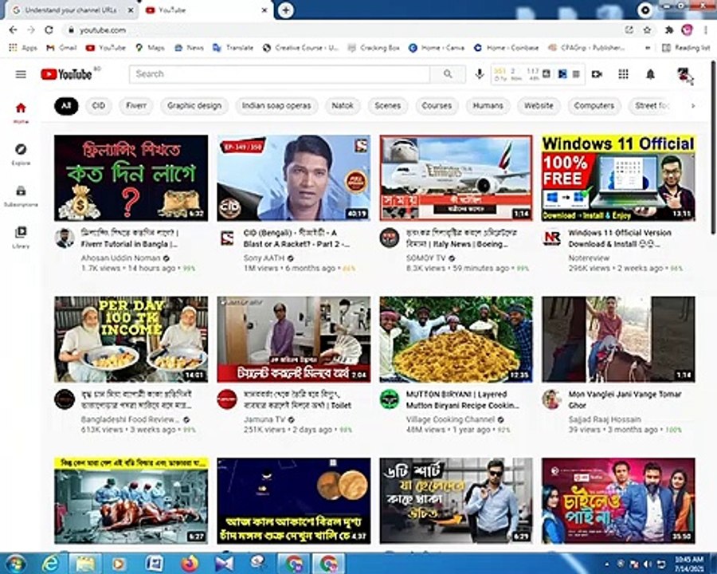Open notifications bell
The width and height of the screenshot is (717, 574).
point(650,74)
